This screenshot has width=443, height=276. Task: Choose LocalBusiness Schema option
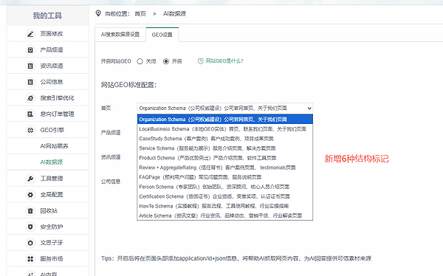pos(225,129)
